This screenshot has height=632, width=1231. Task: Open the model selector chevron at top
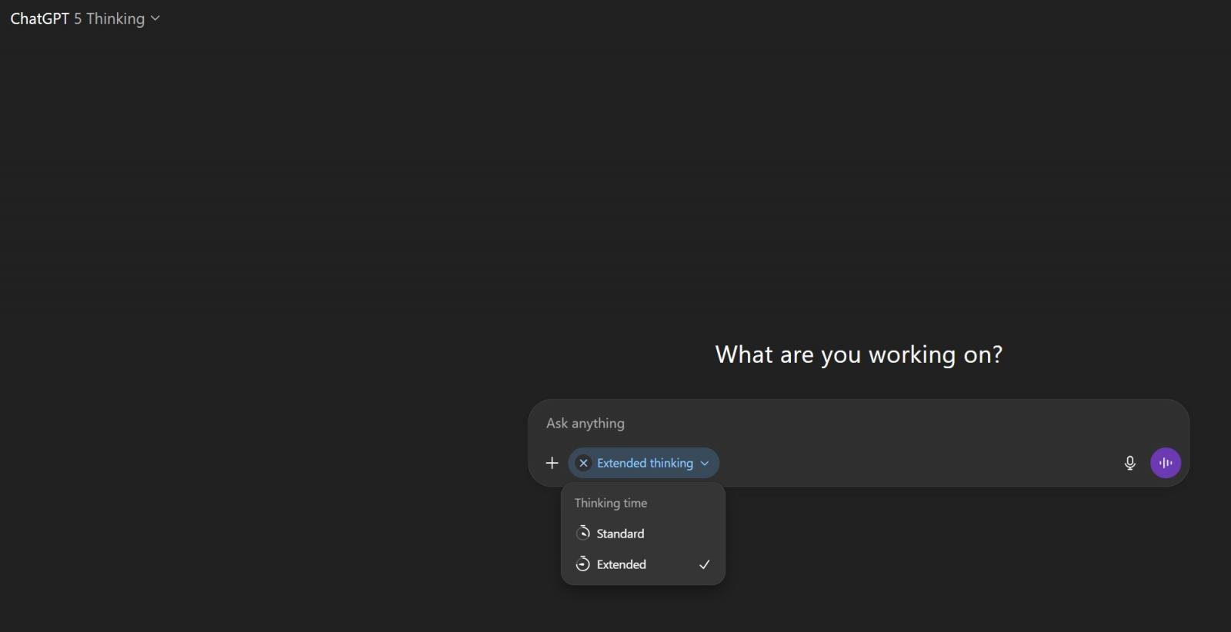[155, 18]
